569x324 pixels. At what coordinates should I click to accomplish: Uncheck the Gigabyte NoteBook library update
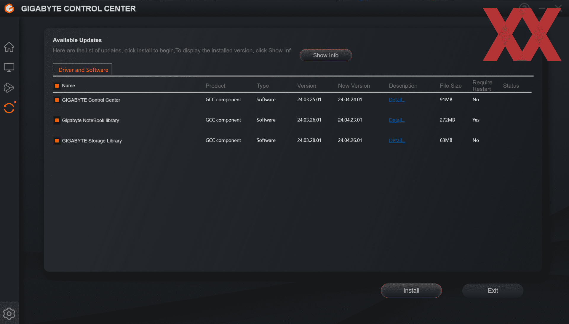(x=57, y=121)
